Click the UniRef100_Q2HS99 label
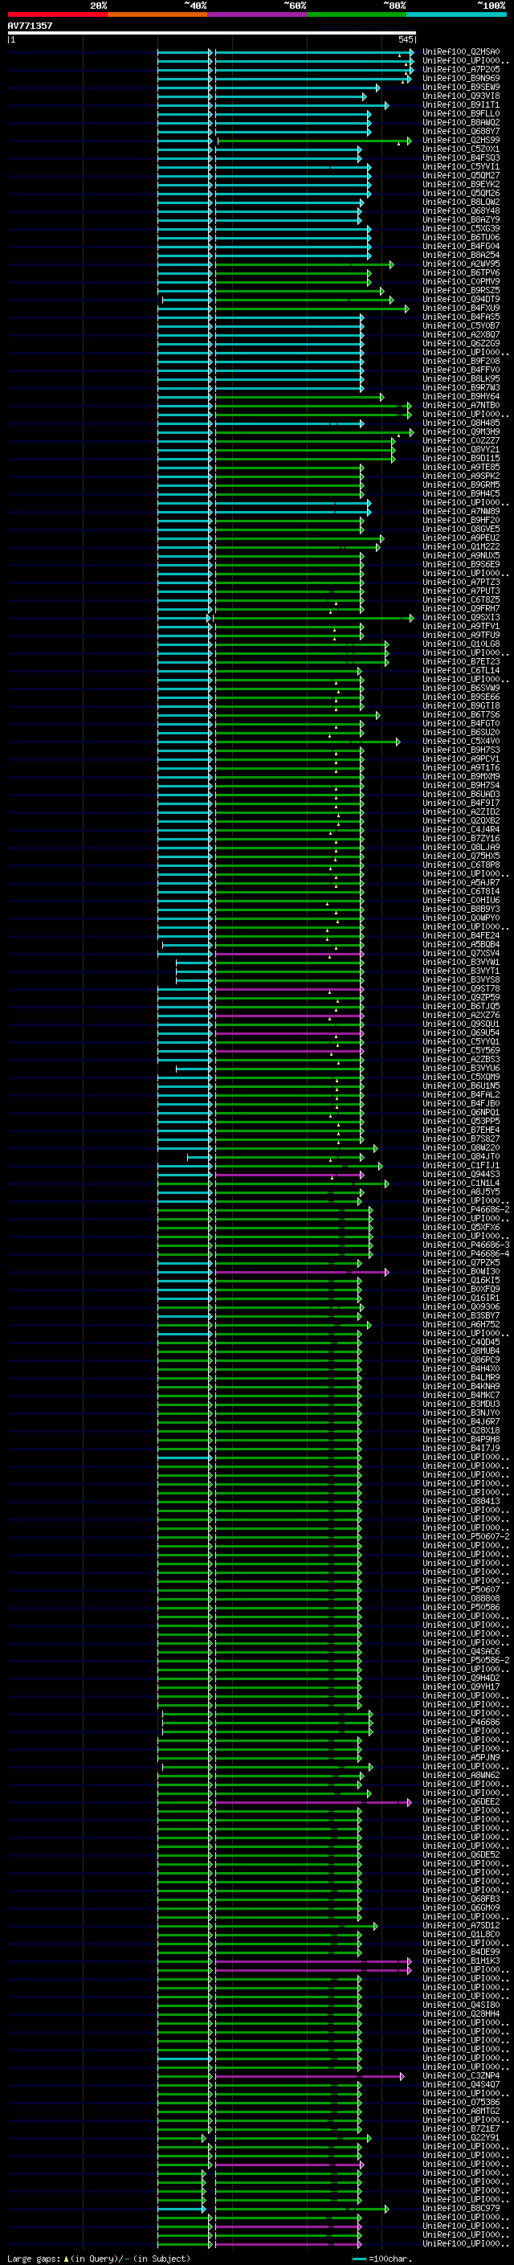The image size is (514, 2265). 461,140
